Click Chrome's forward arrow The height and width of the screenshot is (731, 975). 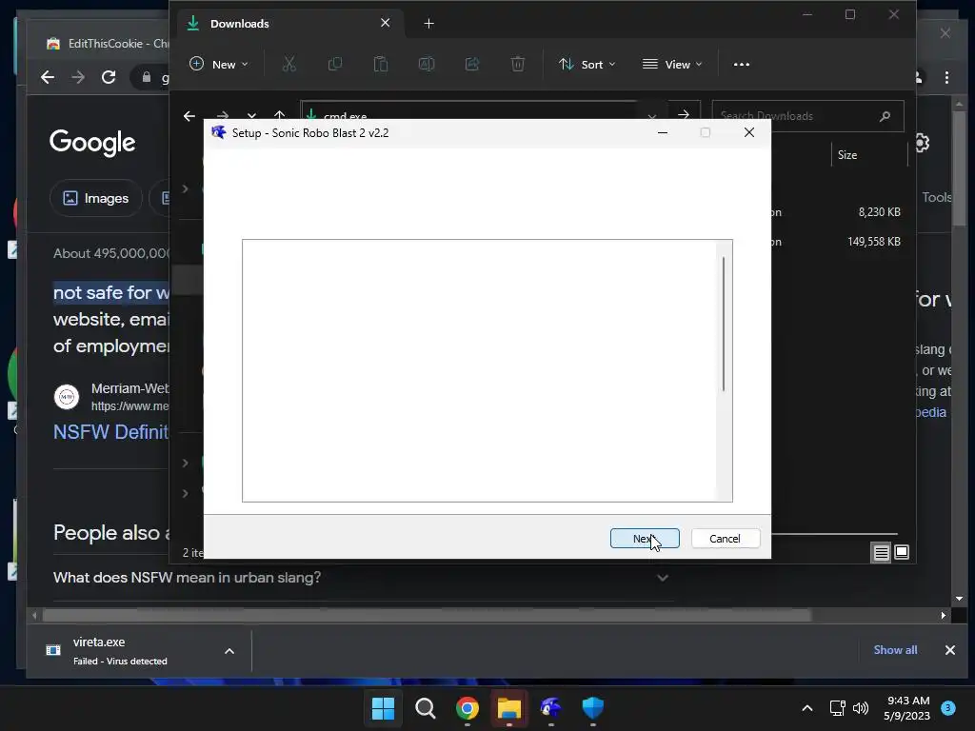click(x=78, y=77)
